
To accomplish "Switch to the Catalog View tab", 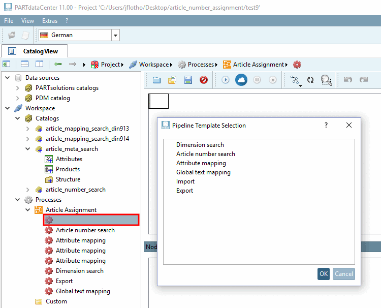I will pos(35,51).
